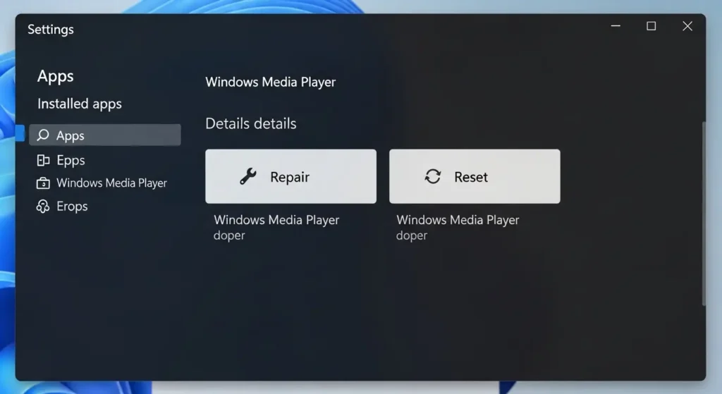Click Windows Media Player text under Reset
722x394 pixels.
pyautogui.click(x=458, y=220)
